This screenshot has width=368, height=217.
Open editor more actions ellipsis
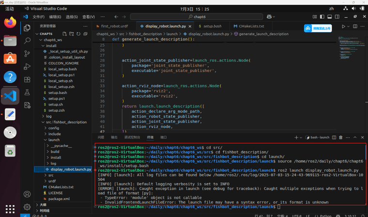(363, 26)
